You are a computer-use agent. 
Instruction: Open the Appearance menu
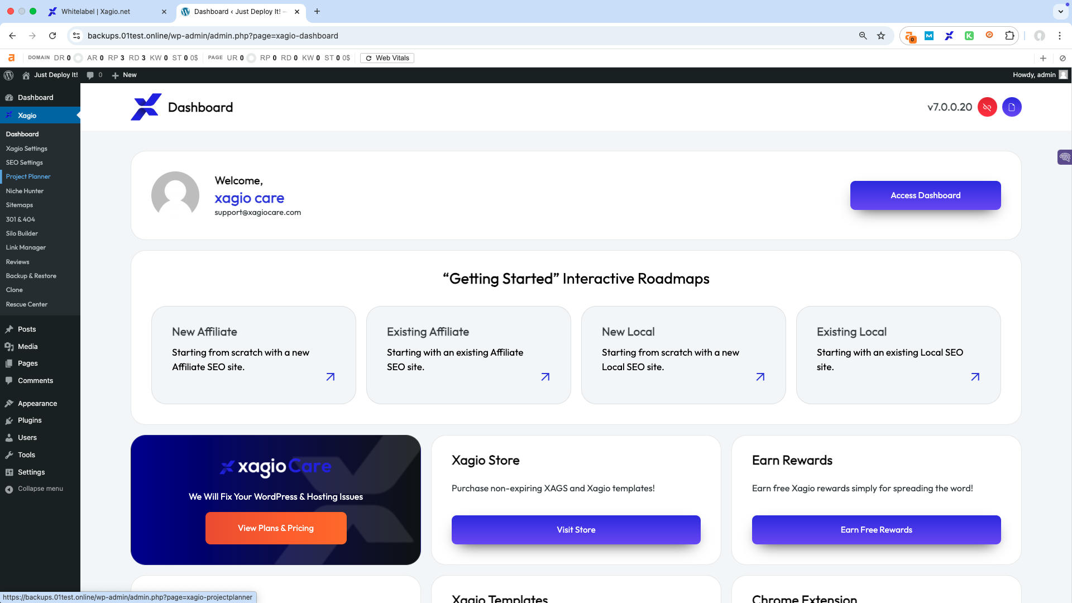point(37,404)
